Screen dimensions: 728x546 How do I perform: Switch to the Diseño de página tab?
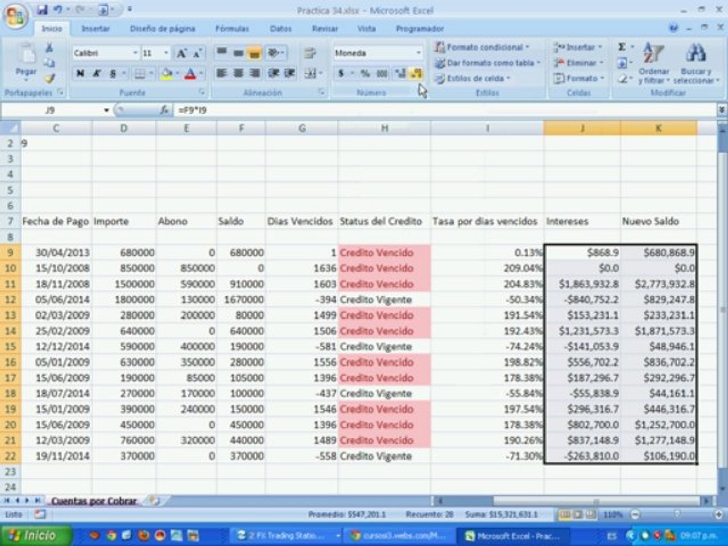click(x=162, y=29)
